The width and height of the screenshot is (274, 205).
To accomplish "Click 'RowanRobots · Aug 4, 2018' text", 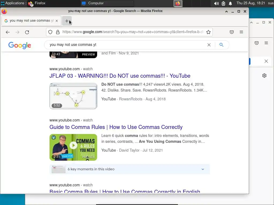I will coord(142,99).
